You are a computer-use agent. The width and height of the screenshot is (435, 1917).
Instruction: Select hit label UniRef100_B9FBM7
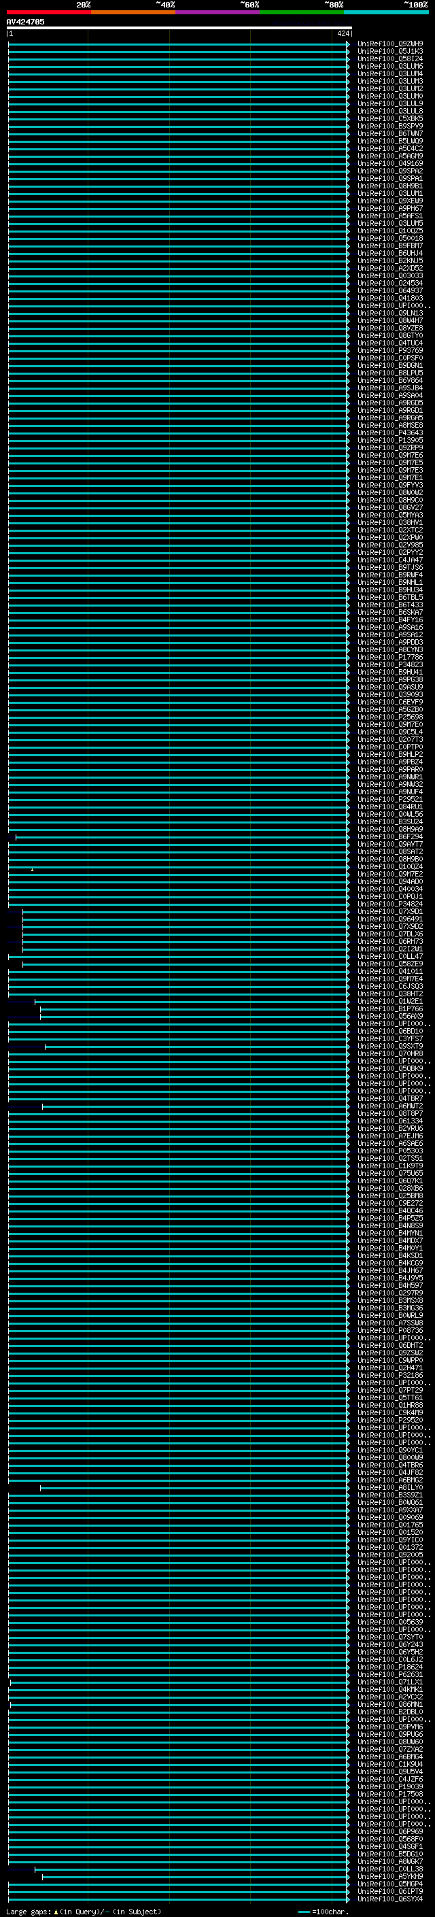[389, 245]
